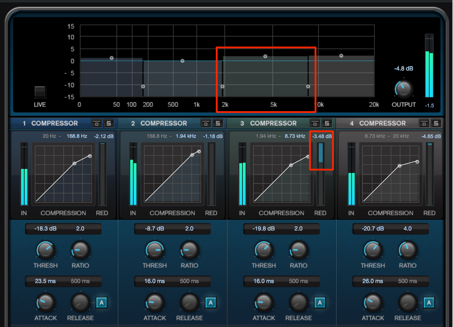Click the -8.7 dB threshold value
This screenshot has height=327, width=453.
click(x=154, y=229)
